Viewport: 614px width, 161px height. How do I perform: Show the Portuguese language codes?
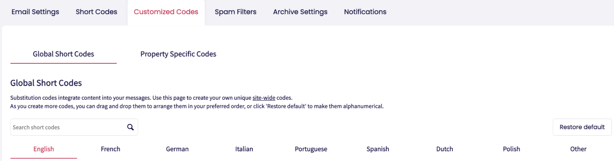coord(311,149)
